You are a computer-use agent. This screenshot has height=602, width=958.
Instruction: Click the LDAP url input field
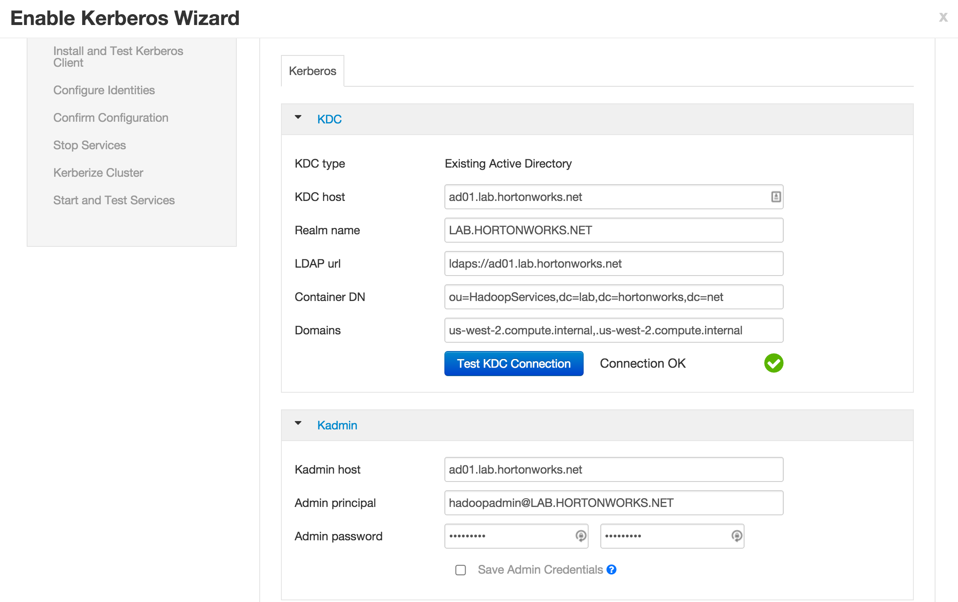(x=614, y=263)
